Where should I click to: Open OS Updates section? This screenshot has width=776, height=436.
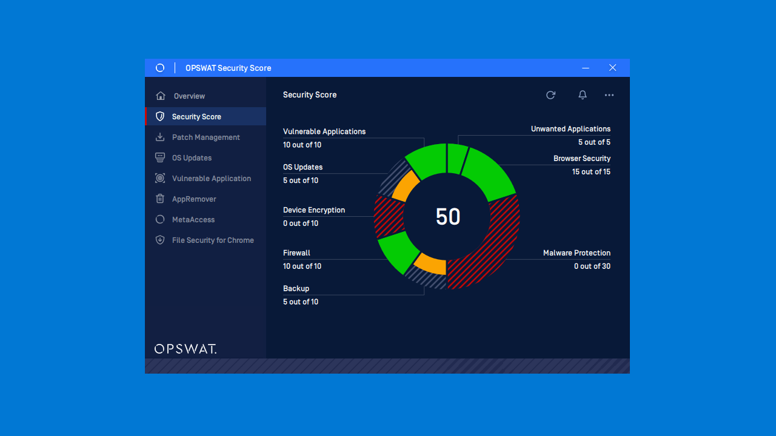[206, 157]
